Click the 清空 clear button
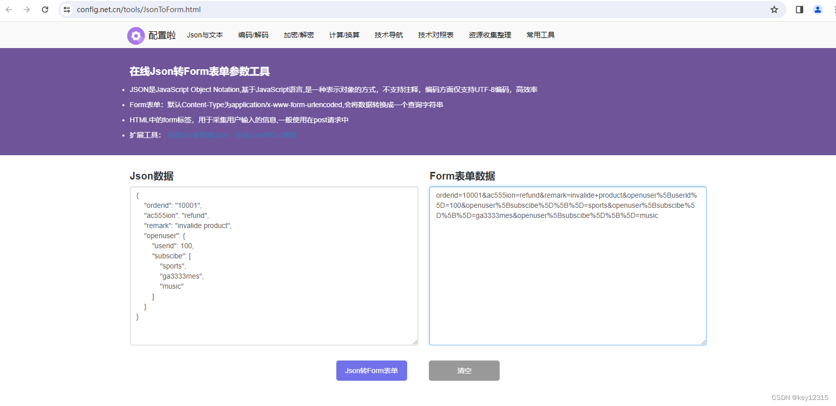836x406 pixels. click(x=464, y=371)
